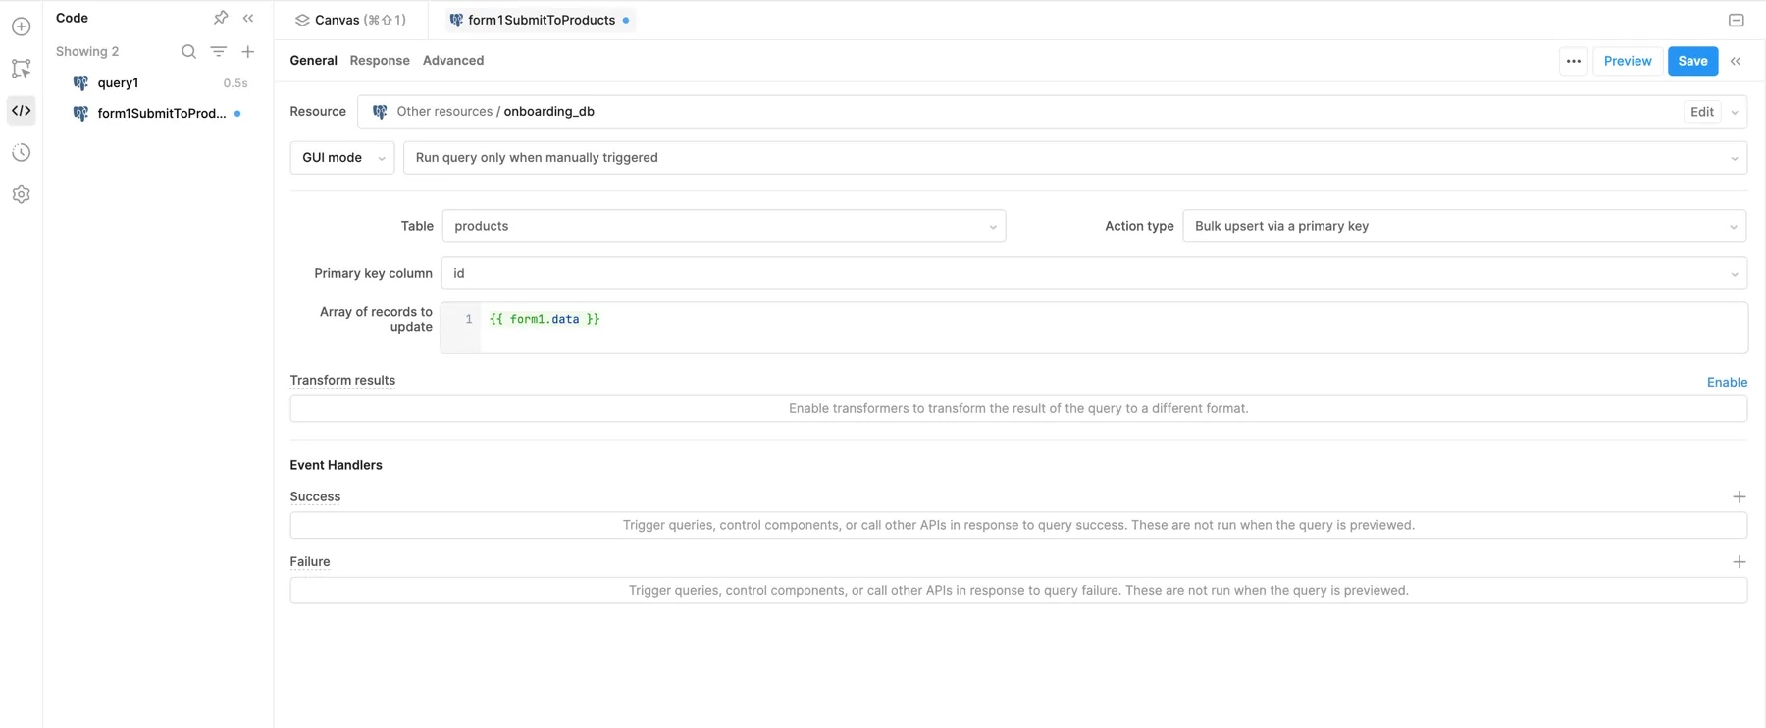Collapse the Code panel with double chevron
The height and width of the screenshot is (728, 1766).
pos(248,18)
